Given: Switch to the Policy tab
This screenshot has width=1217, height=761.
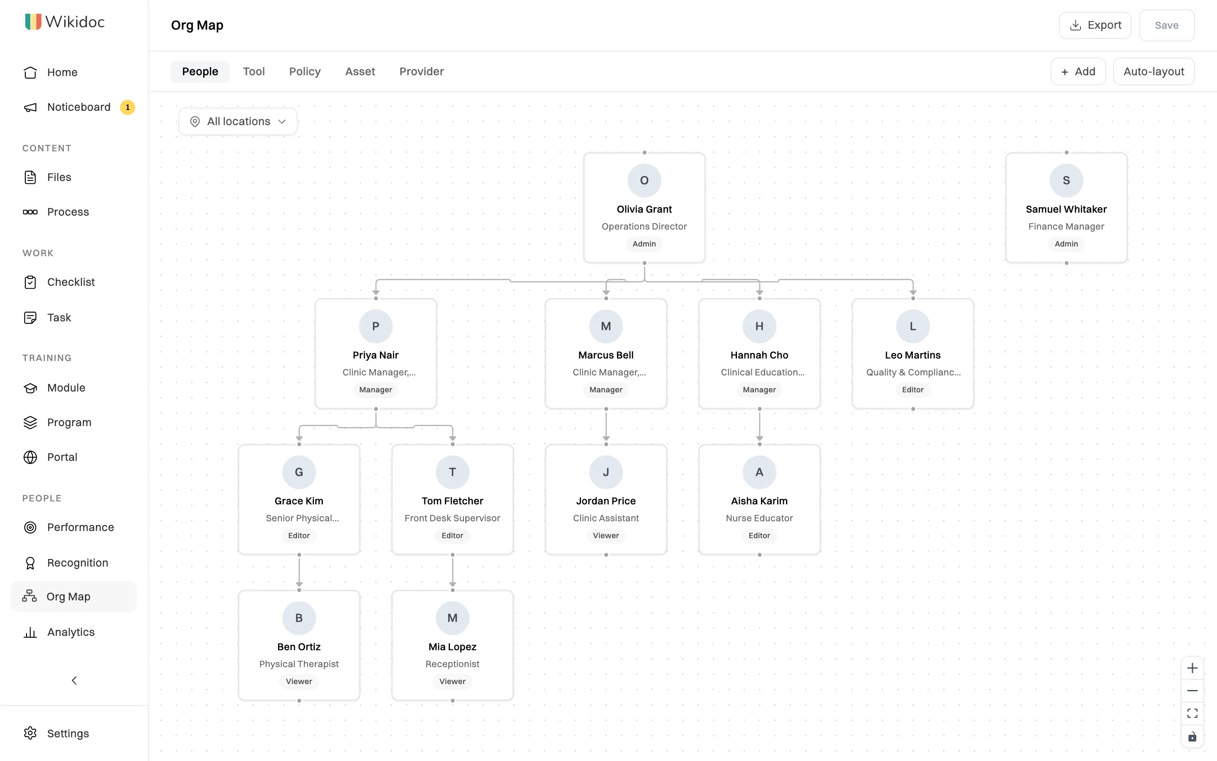Looking at the screenshot, I should [305, 71].
